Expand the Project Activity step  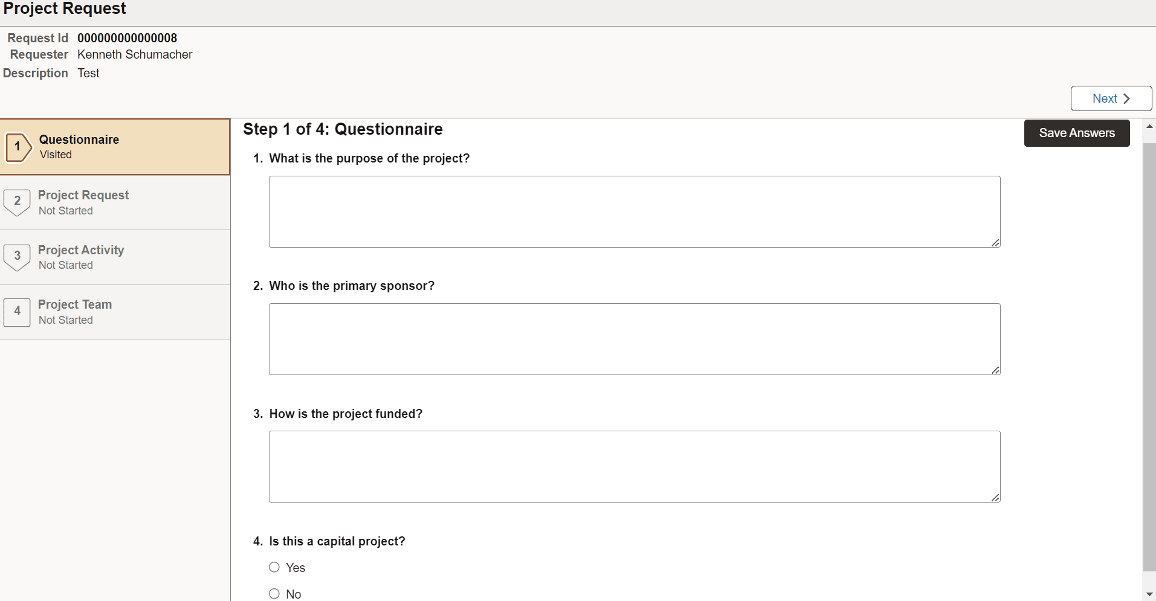coord(115,256)
